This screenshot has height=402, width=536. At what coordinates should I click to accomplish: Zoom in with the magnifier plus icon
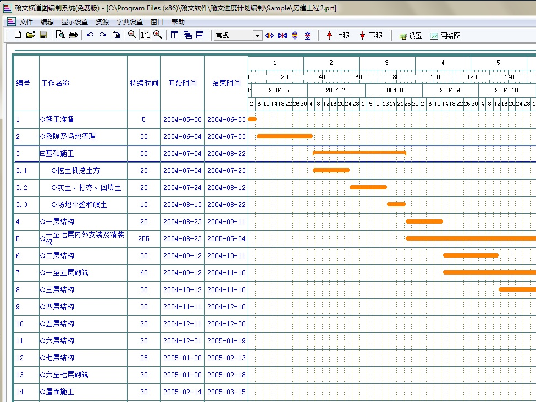pyautogui.click(x=158, y=35)
